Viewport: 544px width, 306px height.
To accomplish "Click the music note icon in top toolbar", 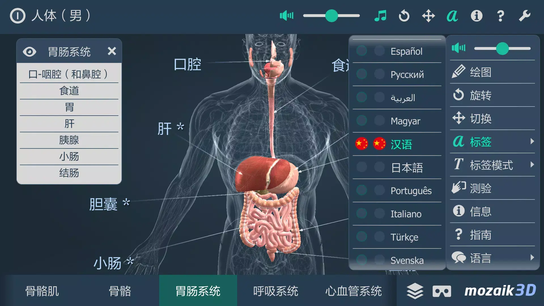I will (381, 16).
